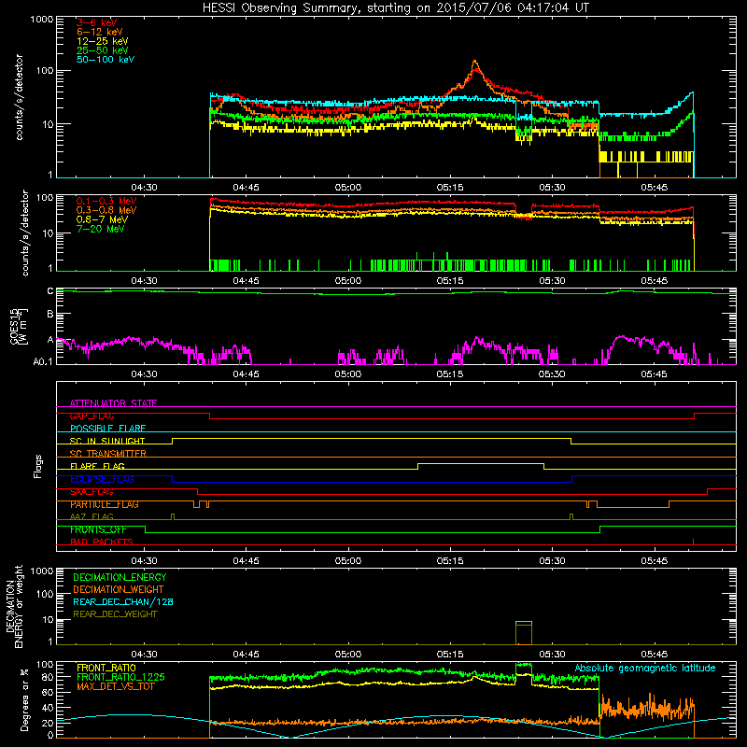Click the C tick label on the GOES15 axis

(x=50, y=291)
